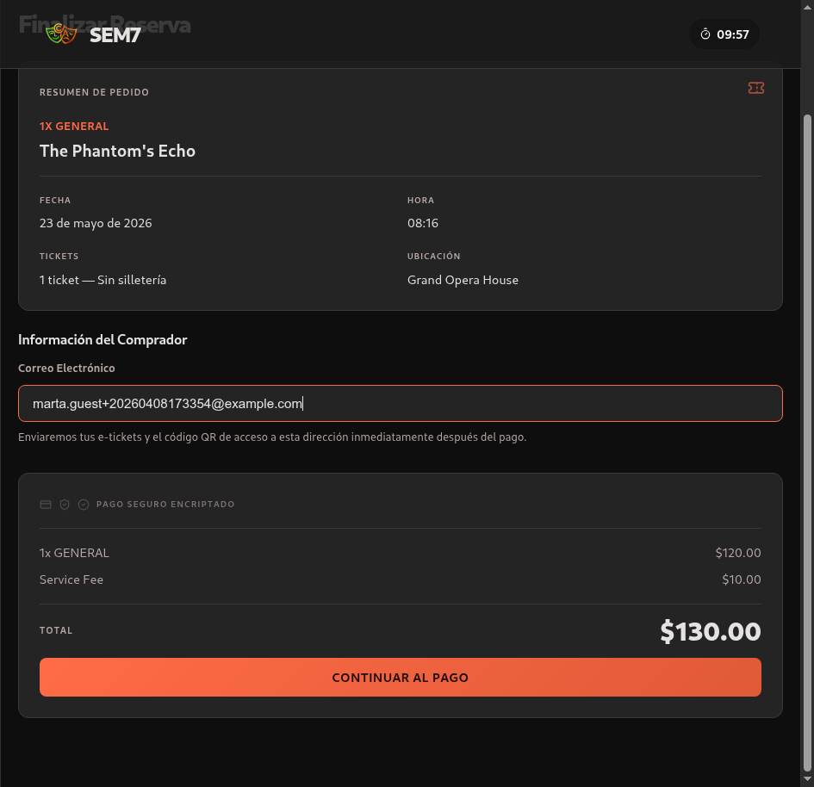814x787 pixels.
Task: Select The Phantom's Echo event title
Action: click(117, 152)
